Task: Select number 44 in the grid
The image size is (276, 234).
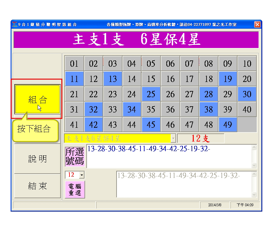Action: [x=132, y=125]
